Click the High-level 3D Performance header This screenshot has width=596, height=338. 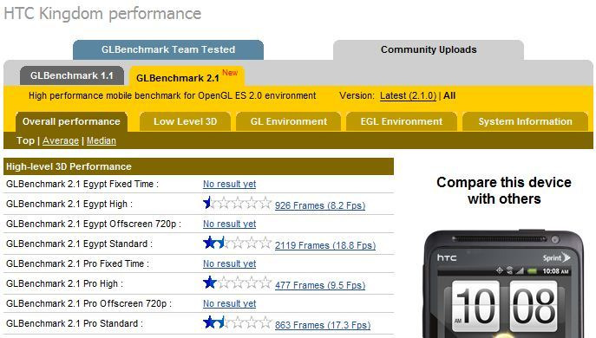pos(199,166)
